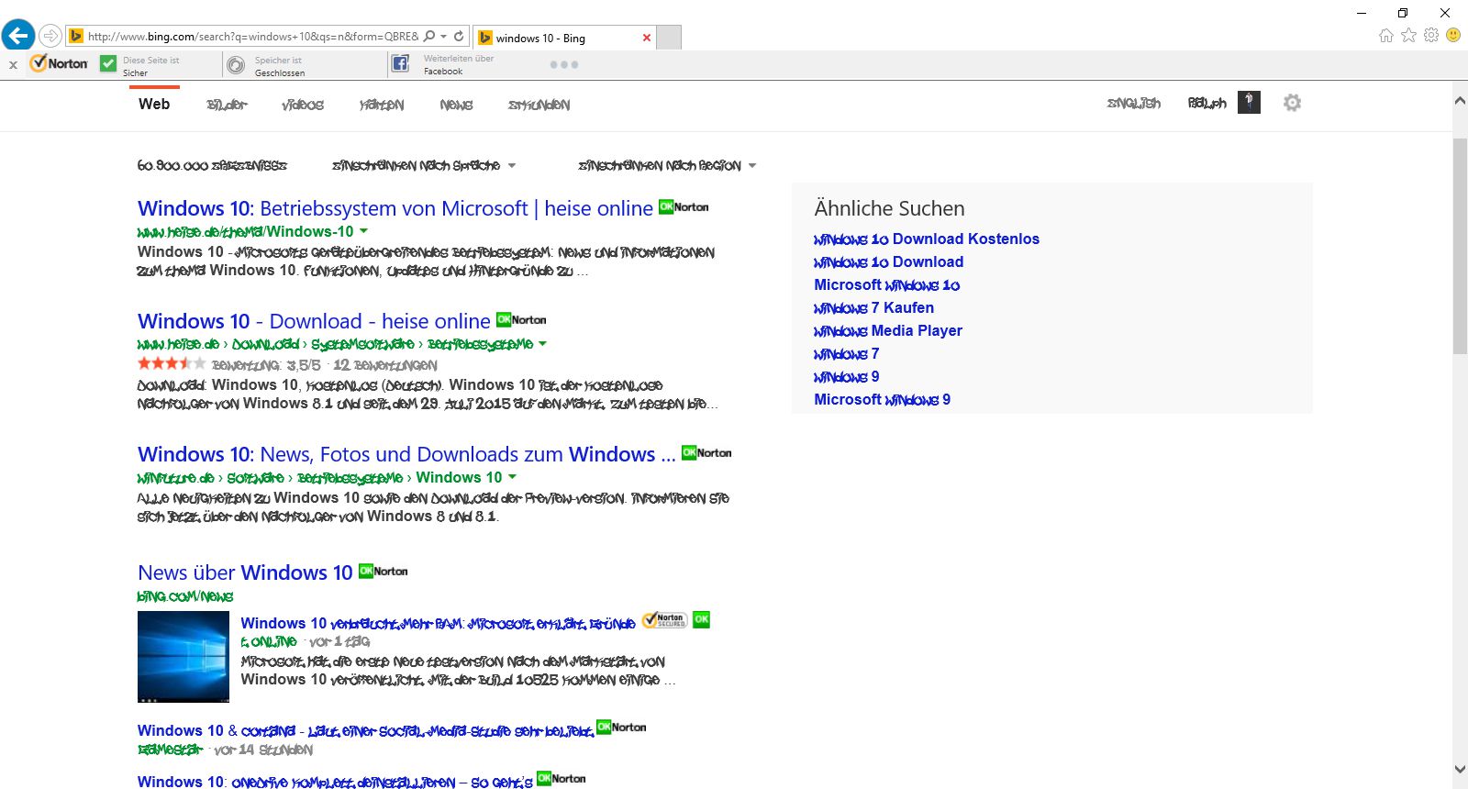Open 'Windows 10 - Download - heise online' result
This screenshot has width=1468, height=789.
(314, 321)
